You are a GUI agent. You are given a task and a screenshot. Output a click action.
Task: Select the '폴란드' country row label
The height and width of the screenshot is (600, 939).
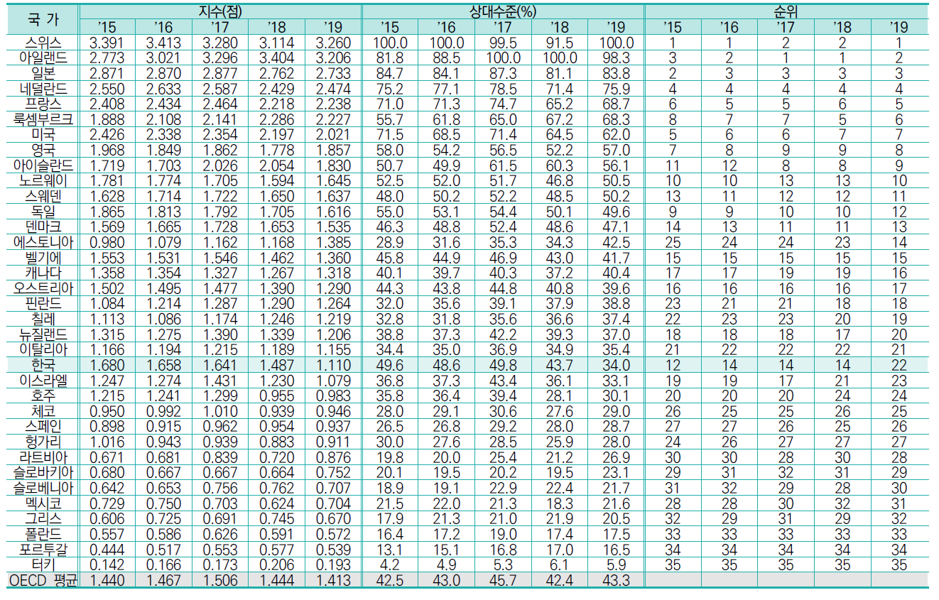[43, 535]
